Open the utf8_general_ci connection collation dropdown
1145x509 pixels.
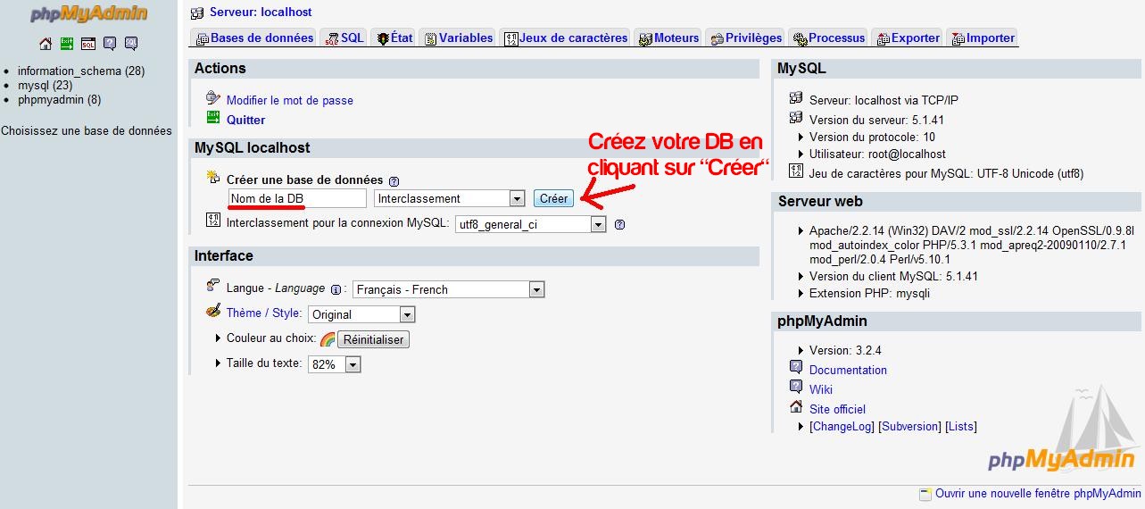(x=530, y=224)
